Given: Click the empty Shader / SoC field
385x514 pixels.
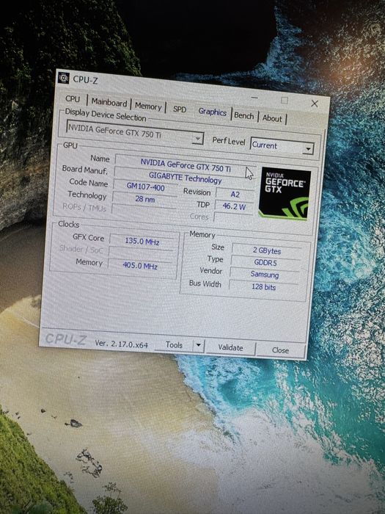Looking at the screenshot, I should point(141,253).
